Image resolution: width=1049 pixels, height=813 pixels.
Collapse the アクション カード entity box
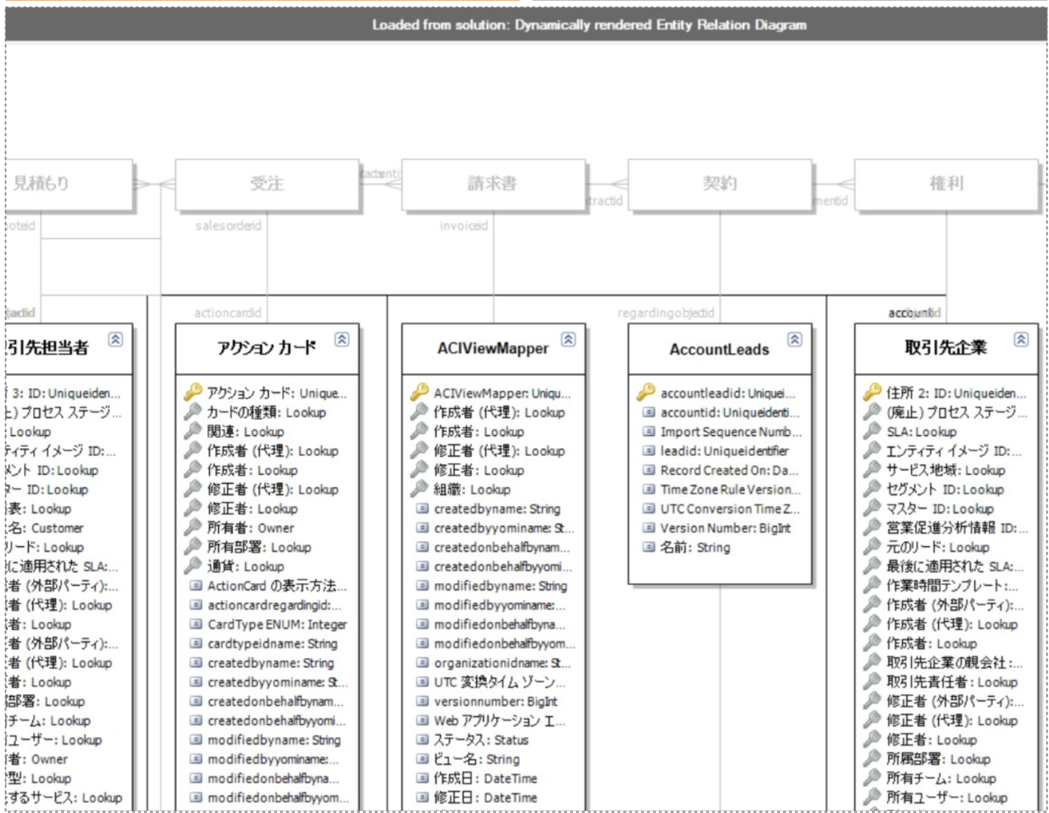click(x=342, y=339)
